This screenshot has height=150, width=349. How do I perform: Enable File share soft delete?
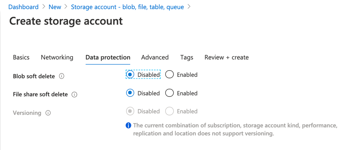tap(169, 93)
